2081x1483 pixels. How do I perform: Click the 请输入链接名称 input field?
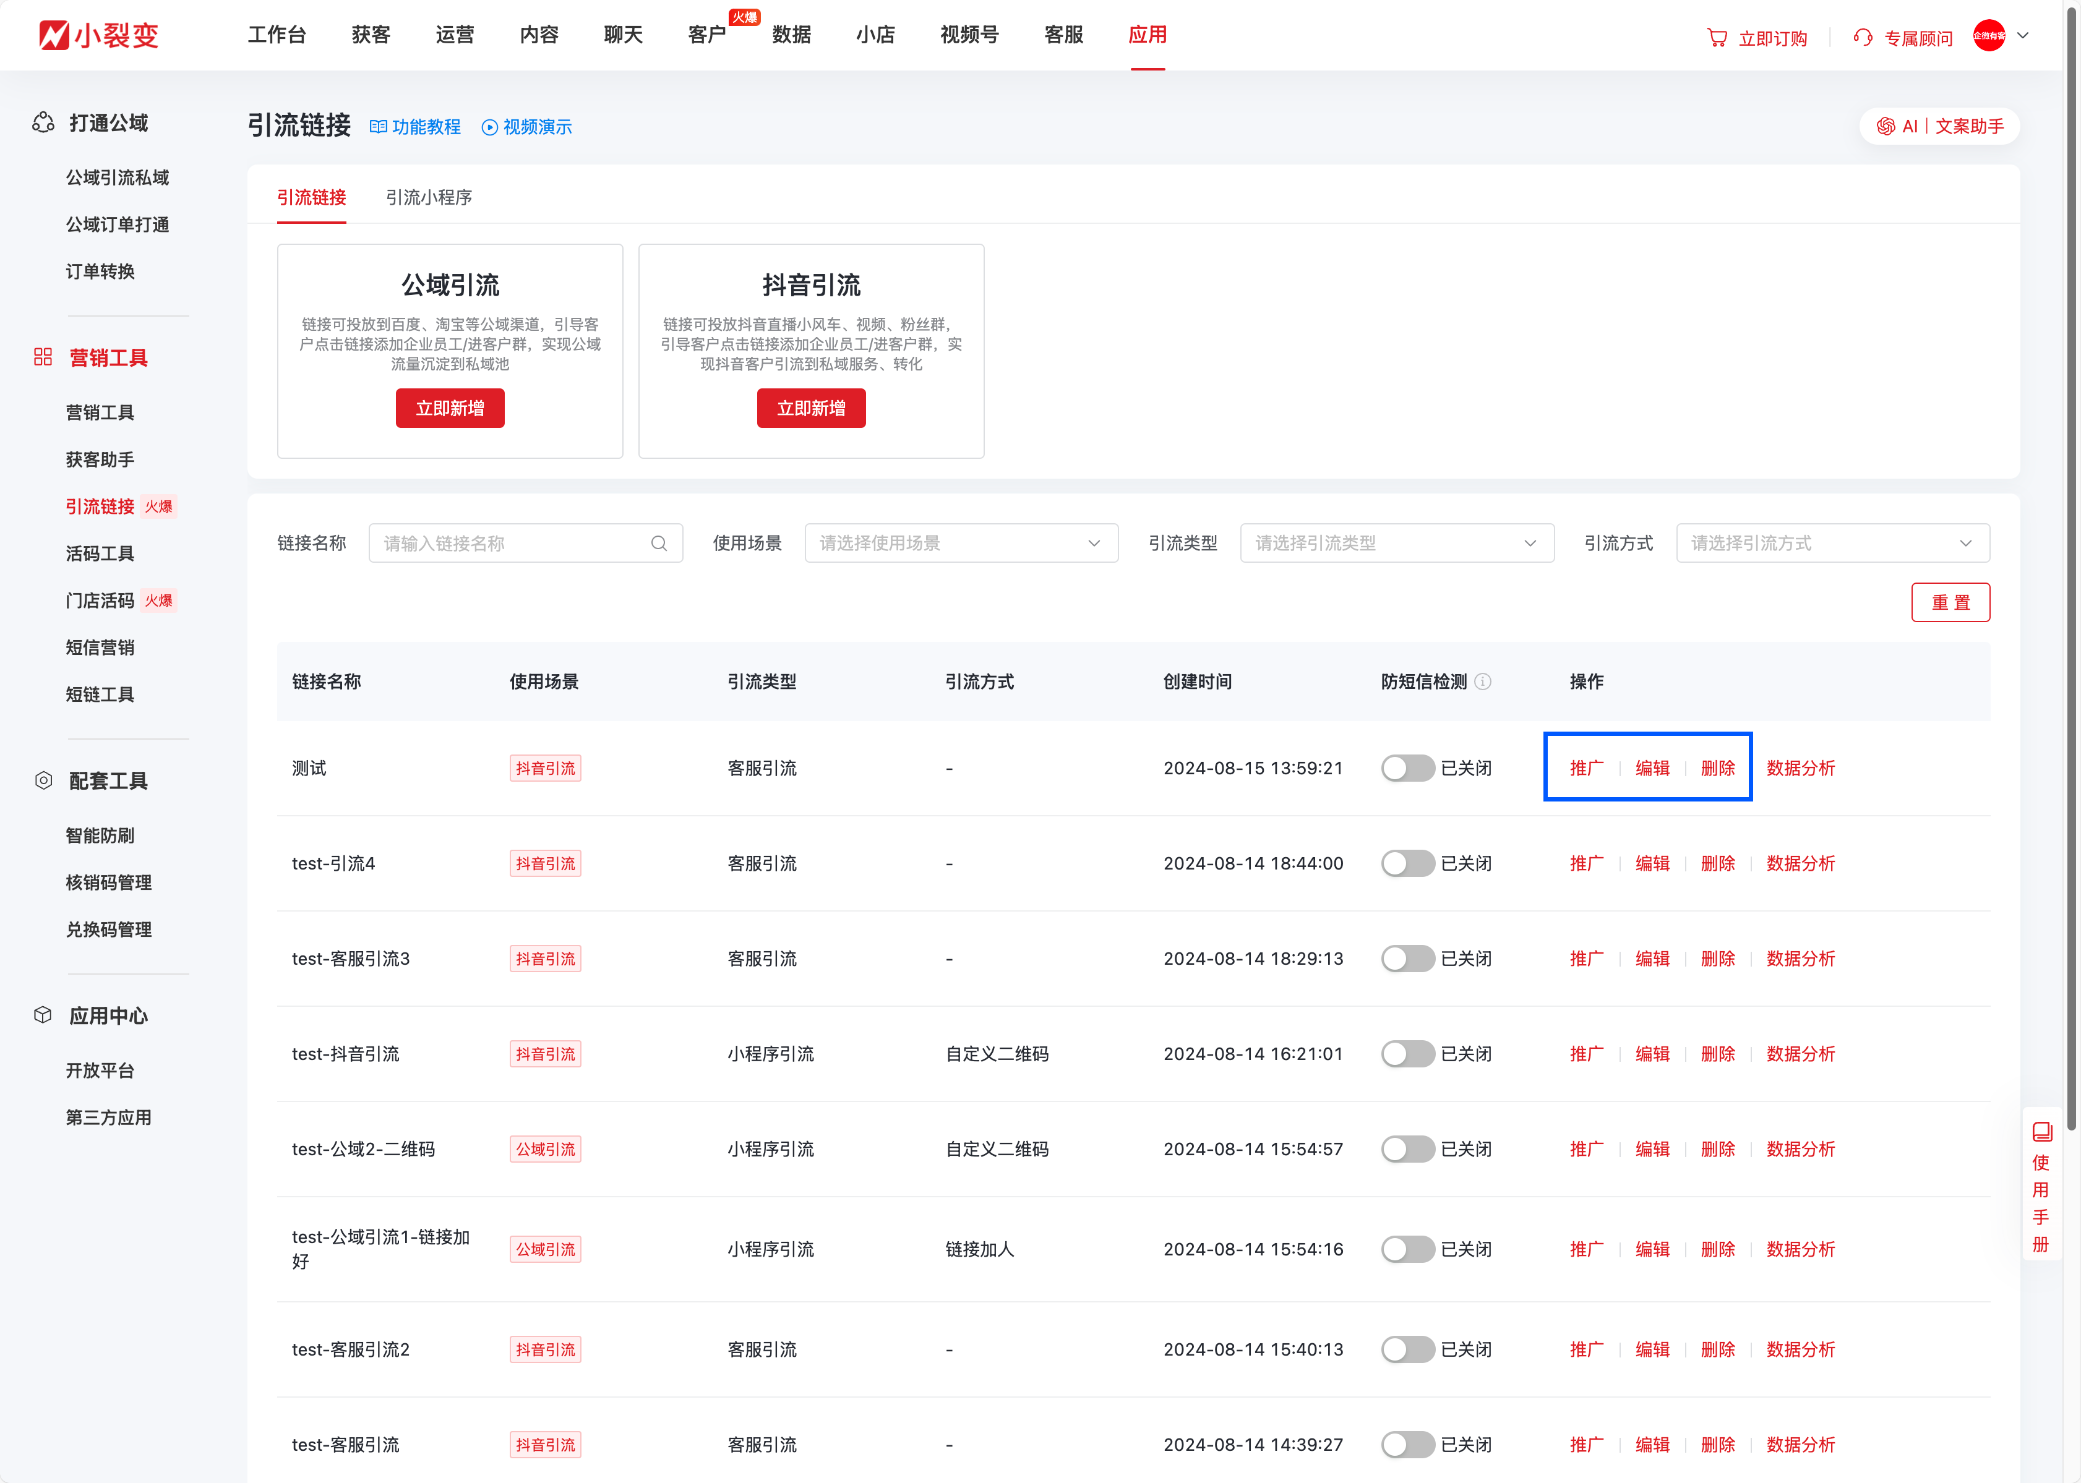[512, 544]
